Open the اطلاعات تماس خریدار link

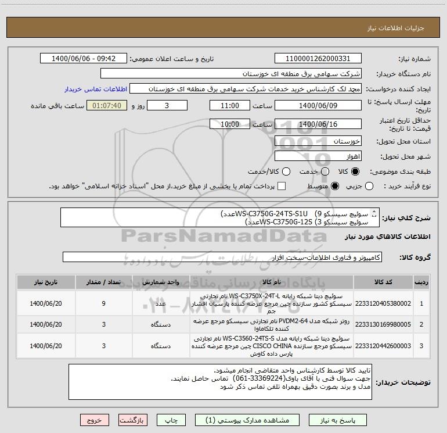point(96,89)
